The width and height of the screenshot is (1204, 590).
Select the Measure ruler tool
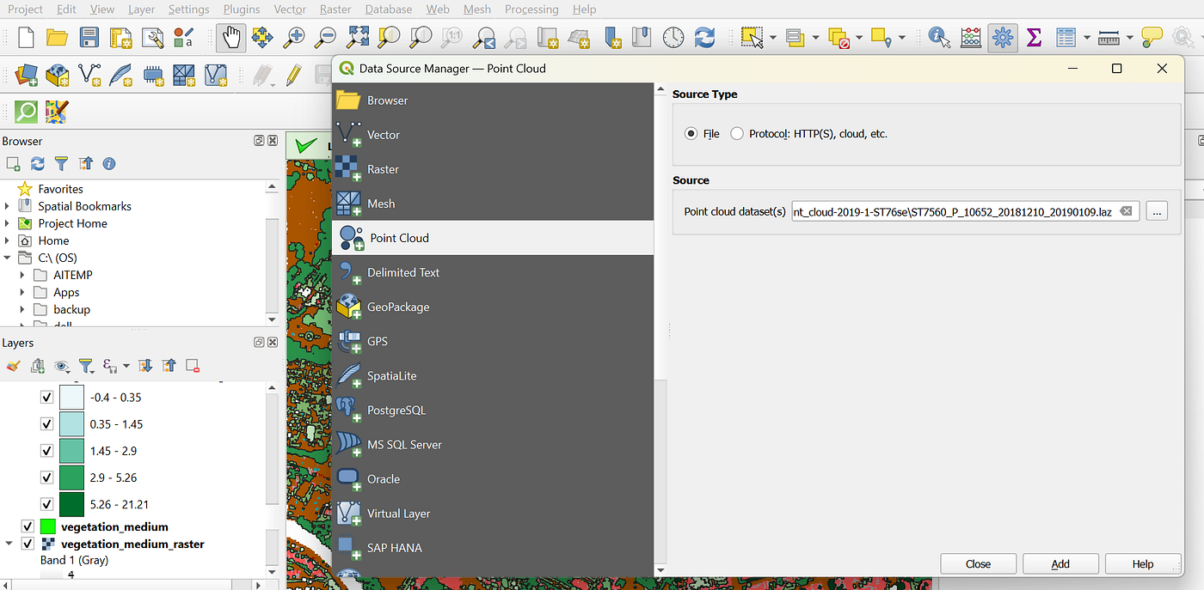[1109, 37]
